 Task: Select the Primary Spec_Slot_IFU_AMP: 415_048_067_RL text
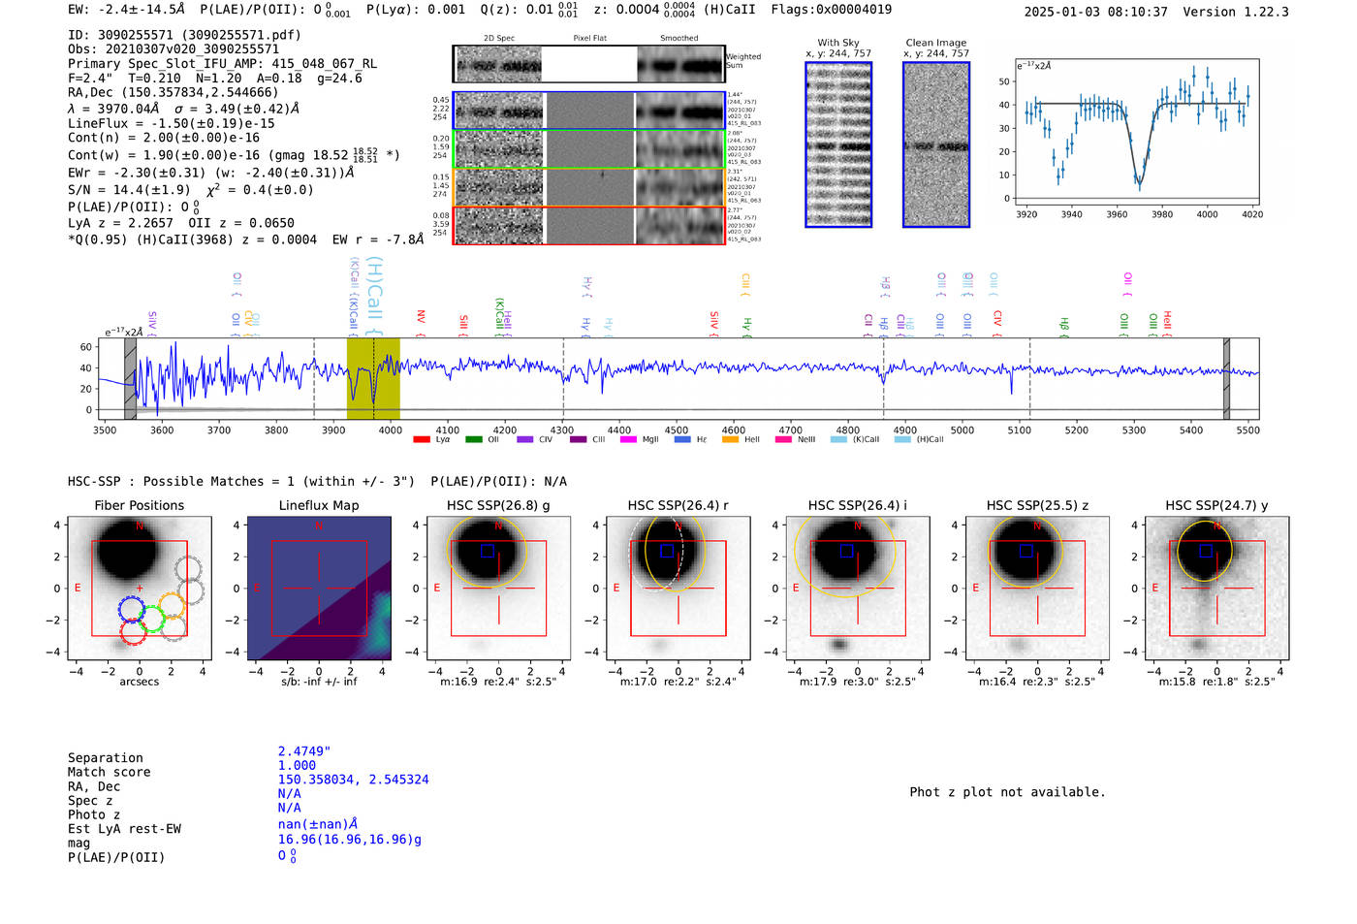click(223, 63)
